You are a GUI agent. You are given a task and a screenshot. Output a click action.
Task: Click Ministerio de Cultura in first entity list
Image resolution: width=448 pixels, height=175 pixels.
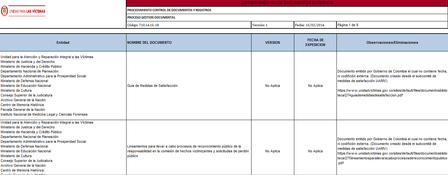pos(16,90)
